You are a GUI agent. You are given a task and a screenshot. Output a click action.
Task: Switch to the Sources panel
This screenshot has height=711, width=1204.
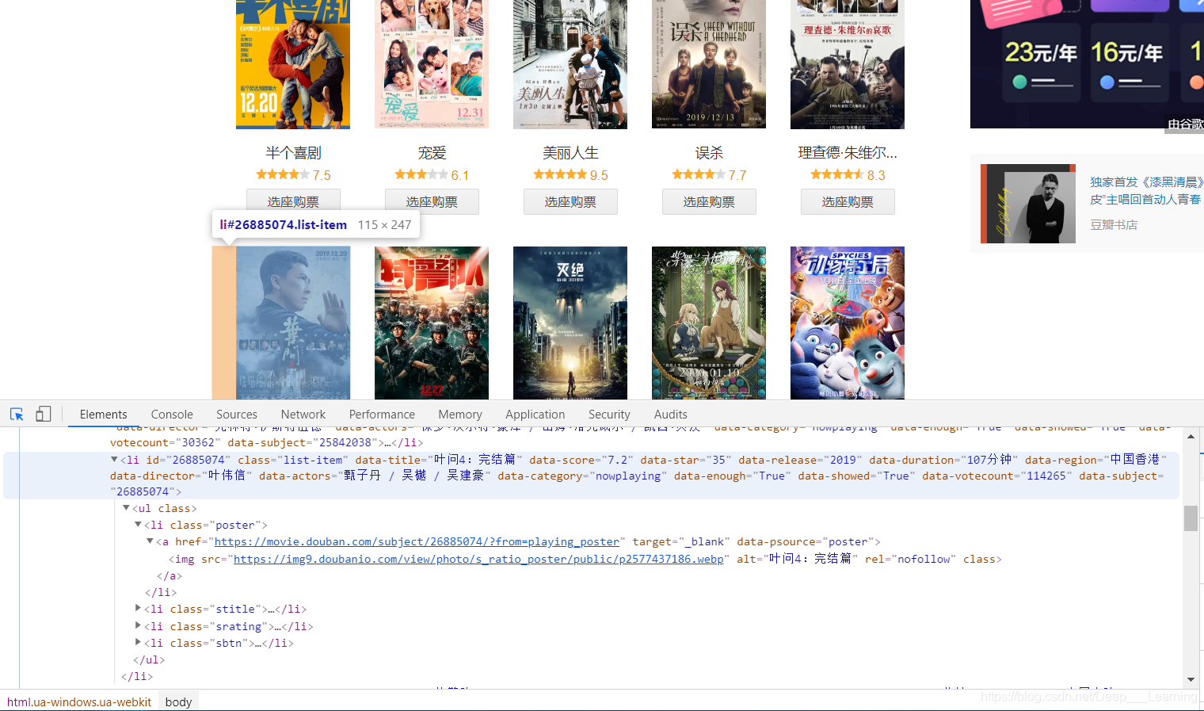236,413
